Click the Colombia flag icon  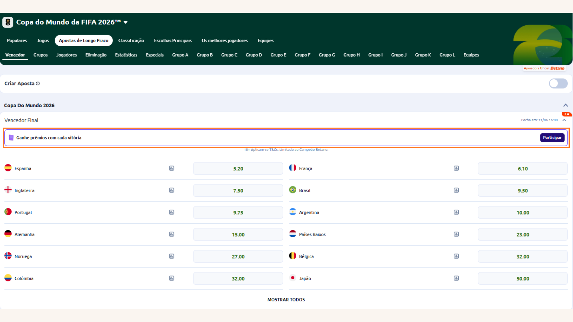coord(8,278)
